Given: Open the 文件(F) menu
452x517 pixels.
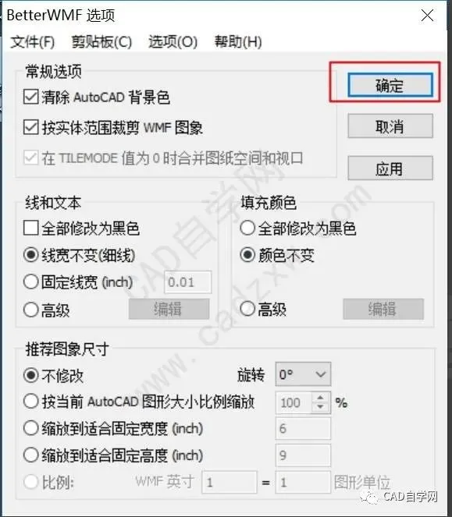Looking at the screenshot, I should (32, 42).
